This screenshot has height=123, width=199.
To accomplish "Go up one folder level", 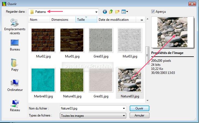I will coord(111,12).
